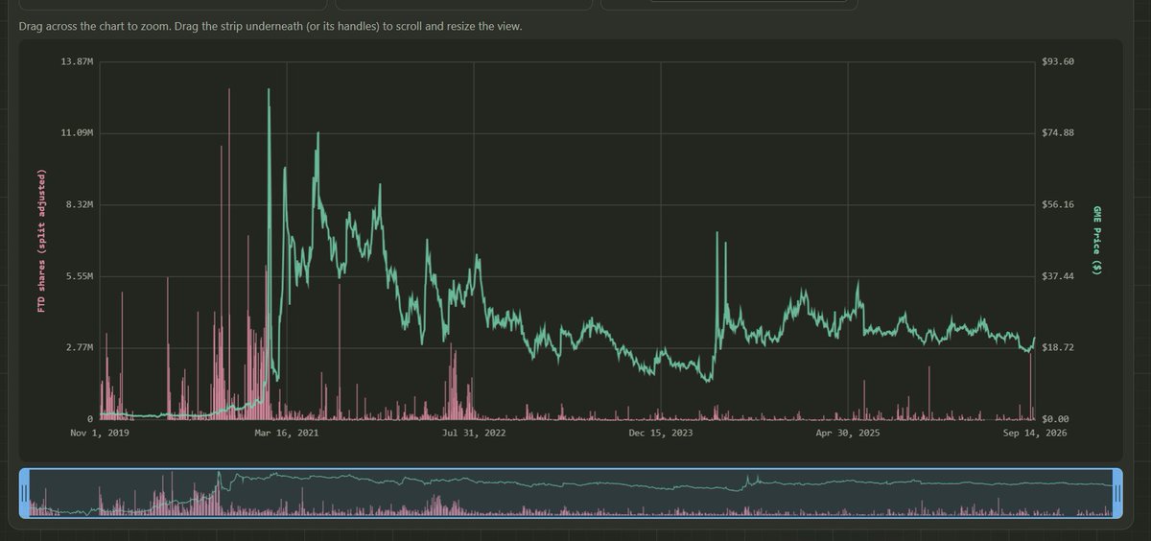Click the overview strip beneath the chart
This screenshot has height=541, width=1151.
click(571, 493)
